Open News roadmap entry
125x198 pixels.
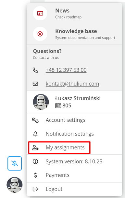coord(74,13)
